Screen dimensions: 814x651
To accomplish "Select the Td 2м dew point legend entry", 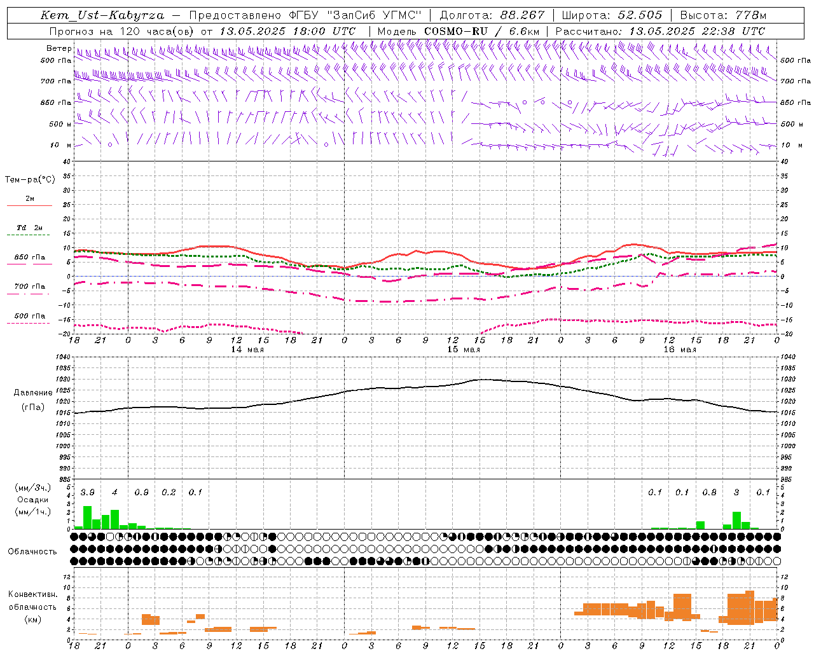I will pyautogui.click(x=30, y=228).
